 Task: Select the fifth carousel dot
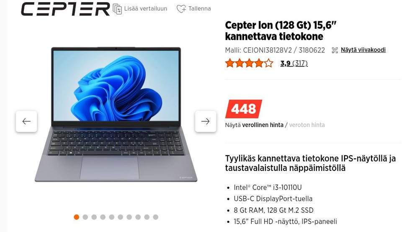(111, 217)
